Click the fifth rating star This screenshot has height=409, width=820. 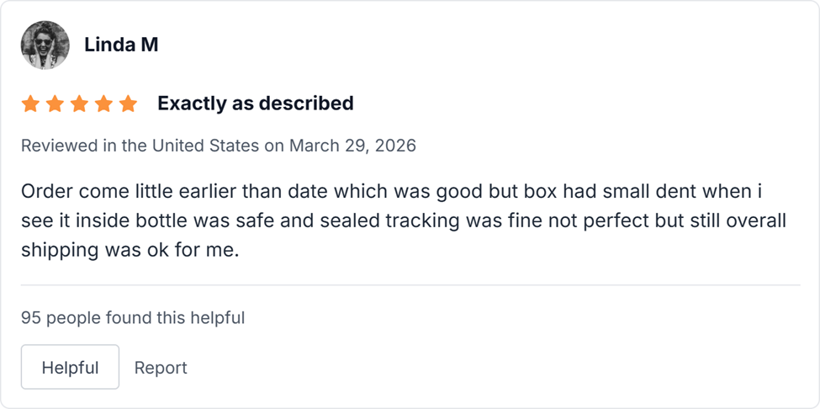coord(128,104)
